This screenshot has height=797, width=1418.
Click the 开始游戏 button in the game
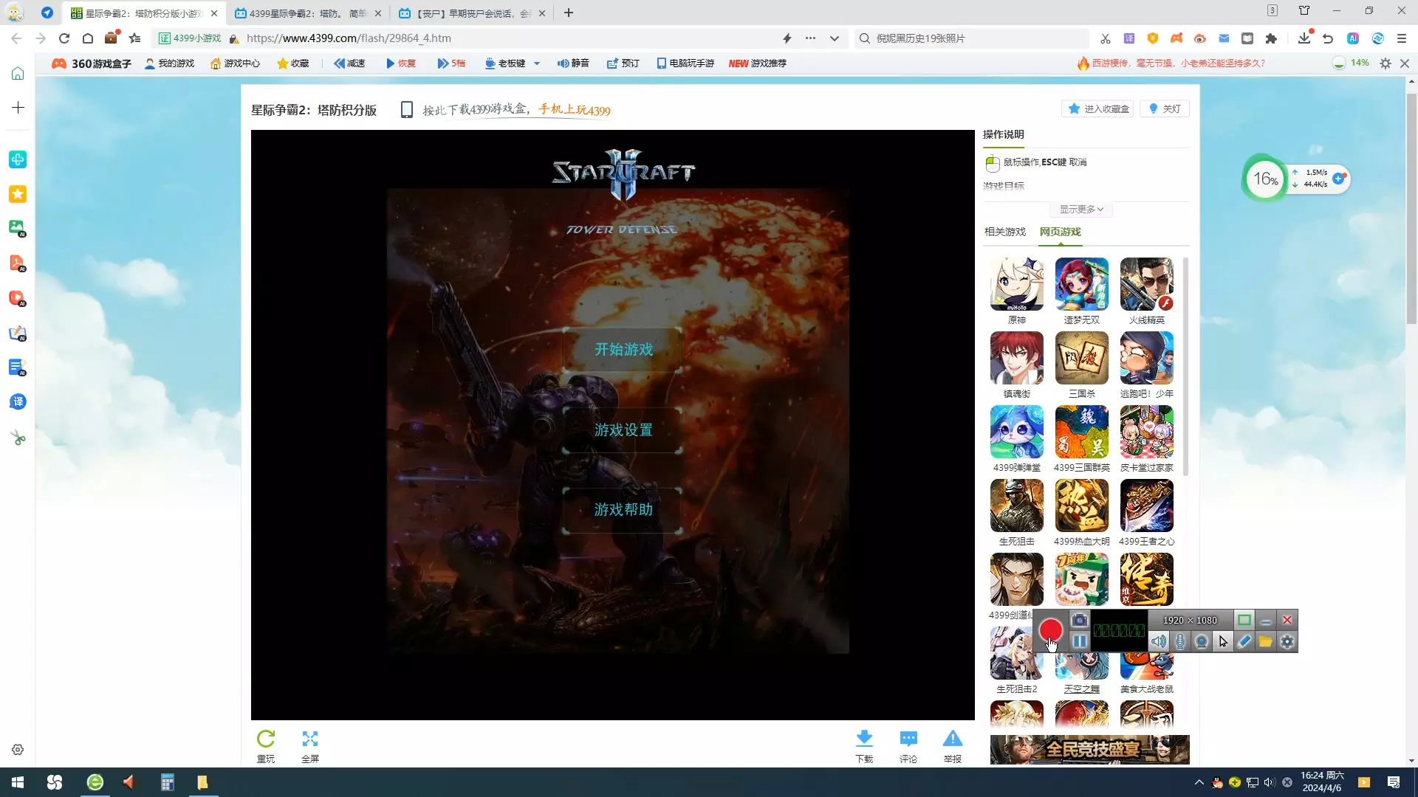[x=623, y=350]
